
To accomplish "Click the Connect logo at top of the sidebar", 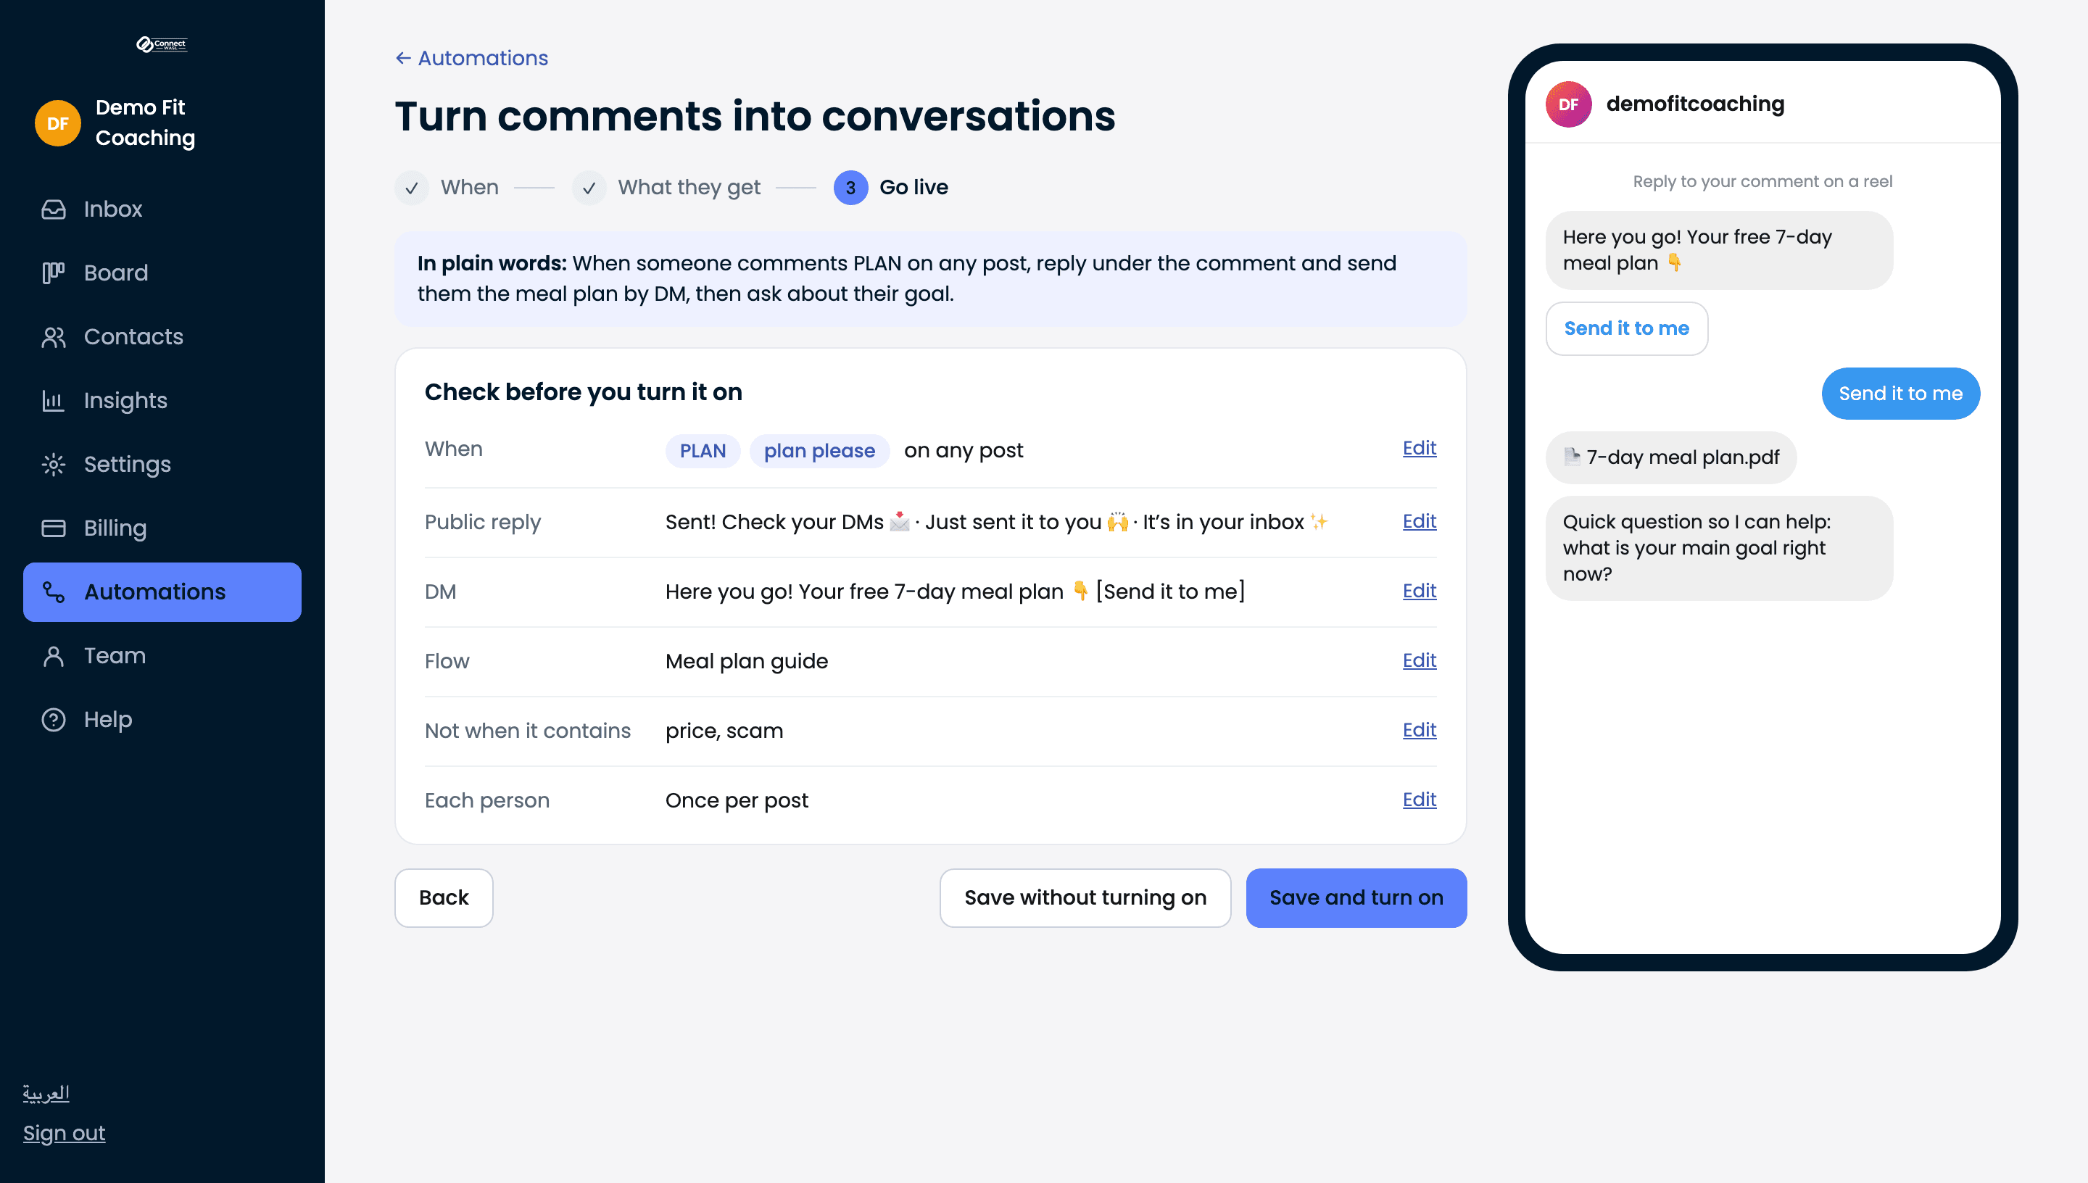I will (162, 44).
